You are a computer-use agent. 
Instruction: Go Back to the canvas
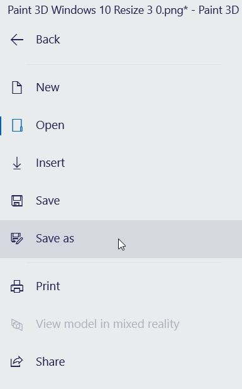pos(48,40)
